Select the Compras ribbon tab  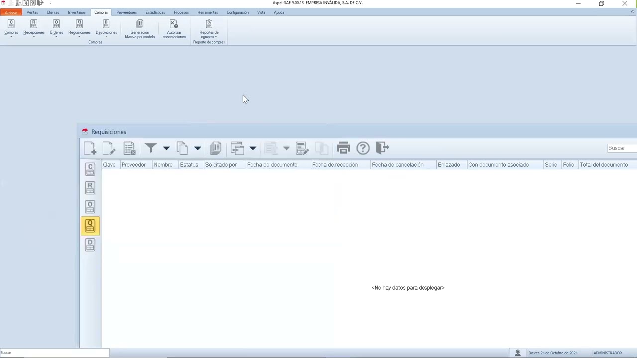[101, 12]
